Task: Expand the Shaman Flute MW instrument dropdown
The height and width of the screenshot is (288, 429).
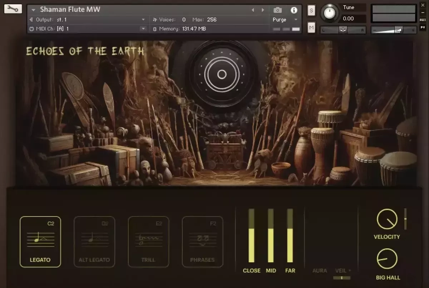Action: 34,10
